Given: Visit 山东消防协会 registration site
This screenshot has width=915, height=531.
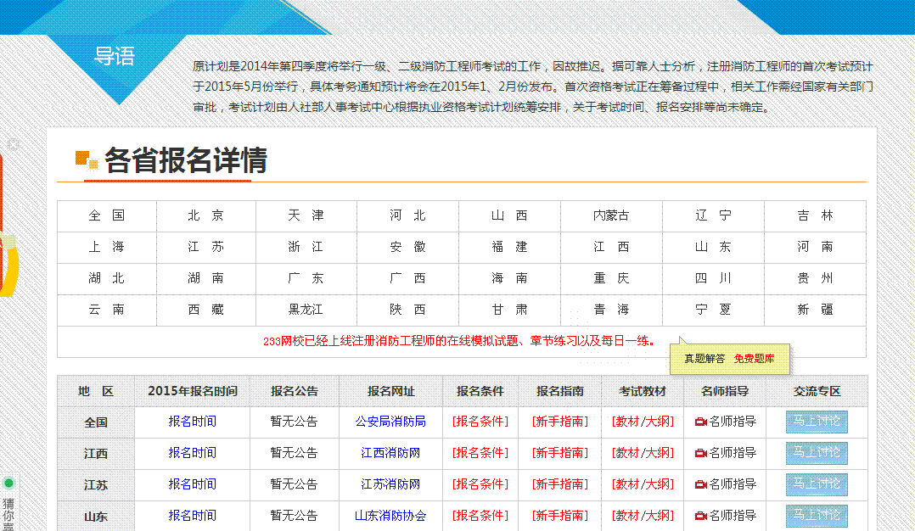Looking at the screenshot, I should pos(390,516).
